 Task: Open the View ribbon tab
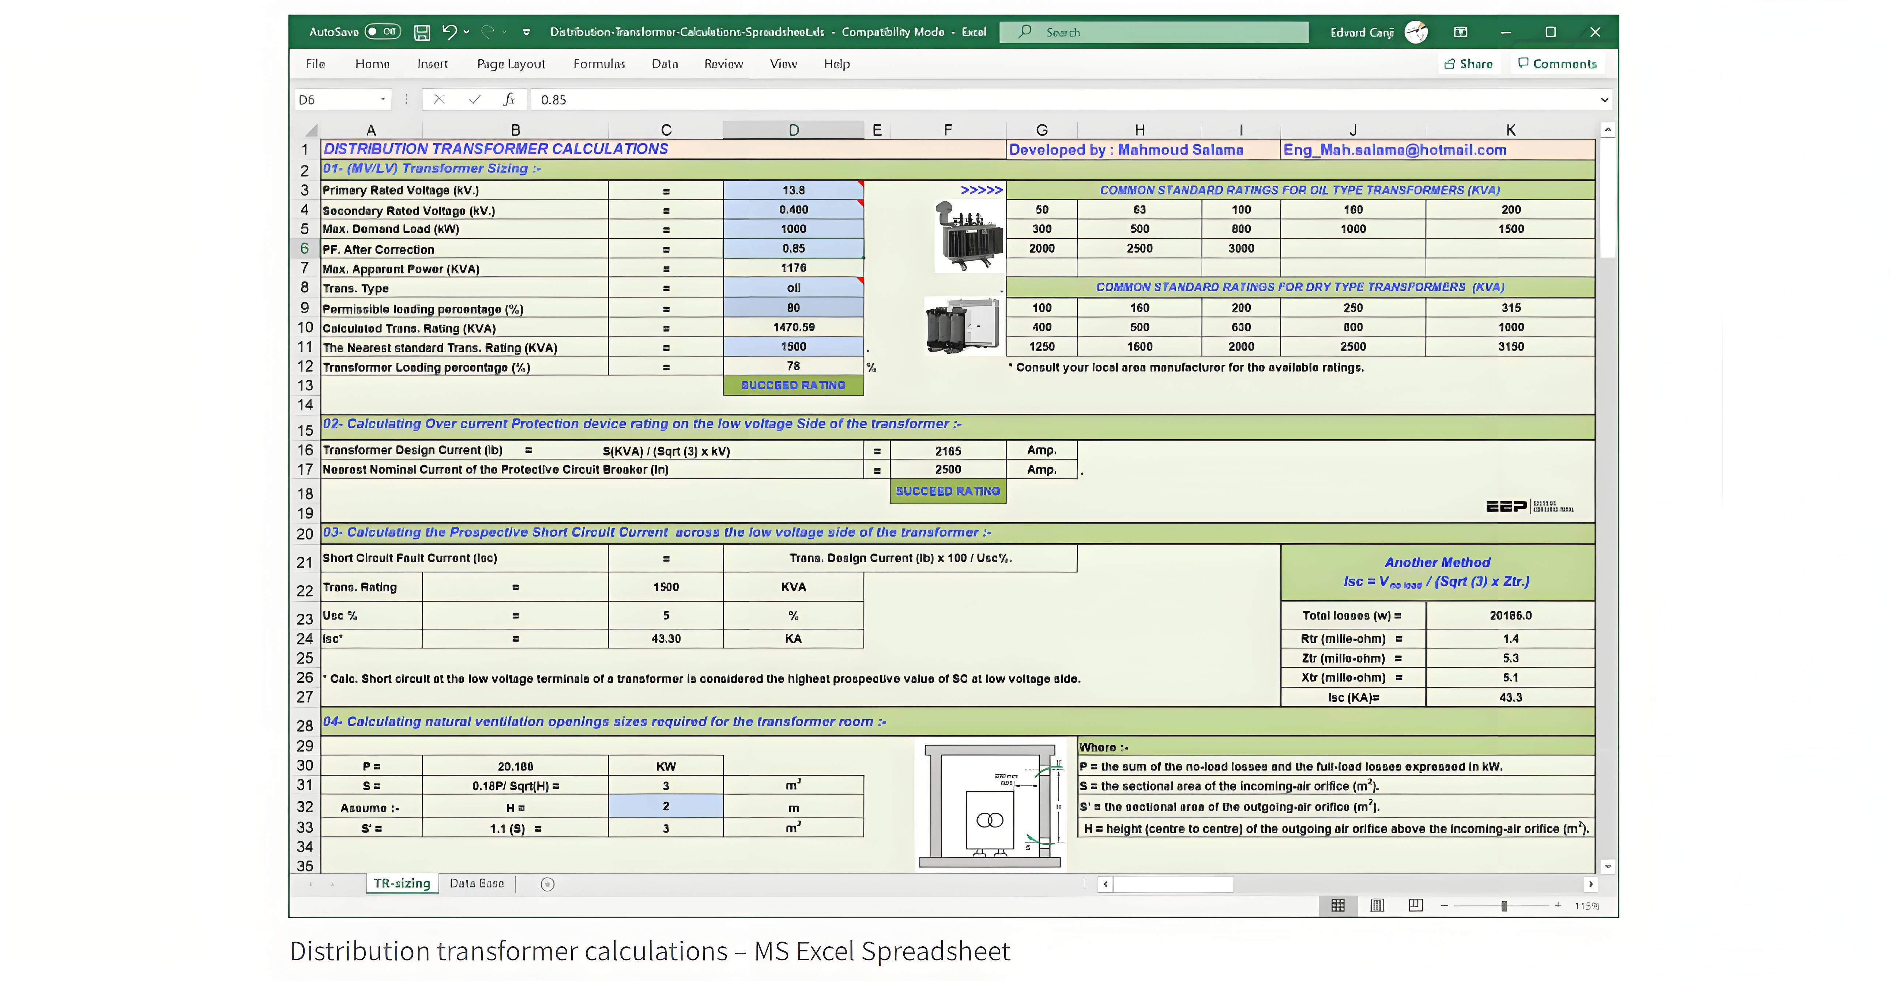784,64
